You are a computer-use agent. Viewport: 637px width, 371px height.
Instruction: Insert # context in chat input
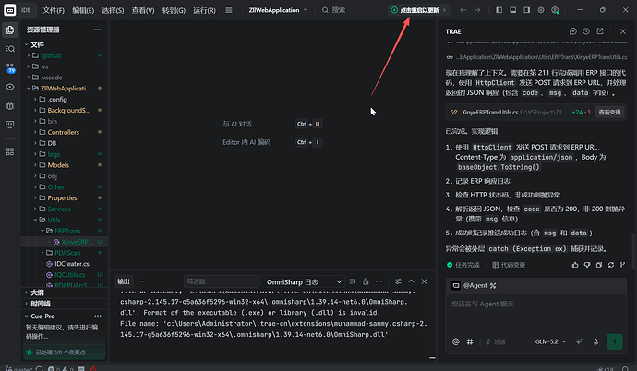(x=470, y=341)
